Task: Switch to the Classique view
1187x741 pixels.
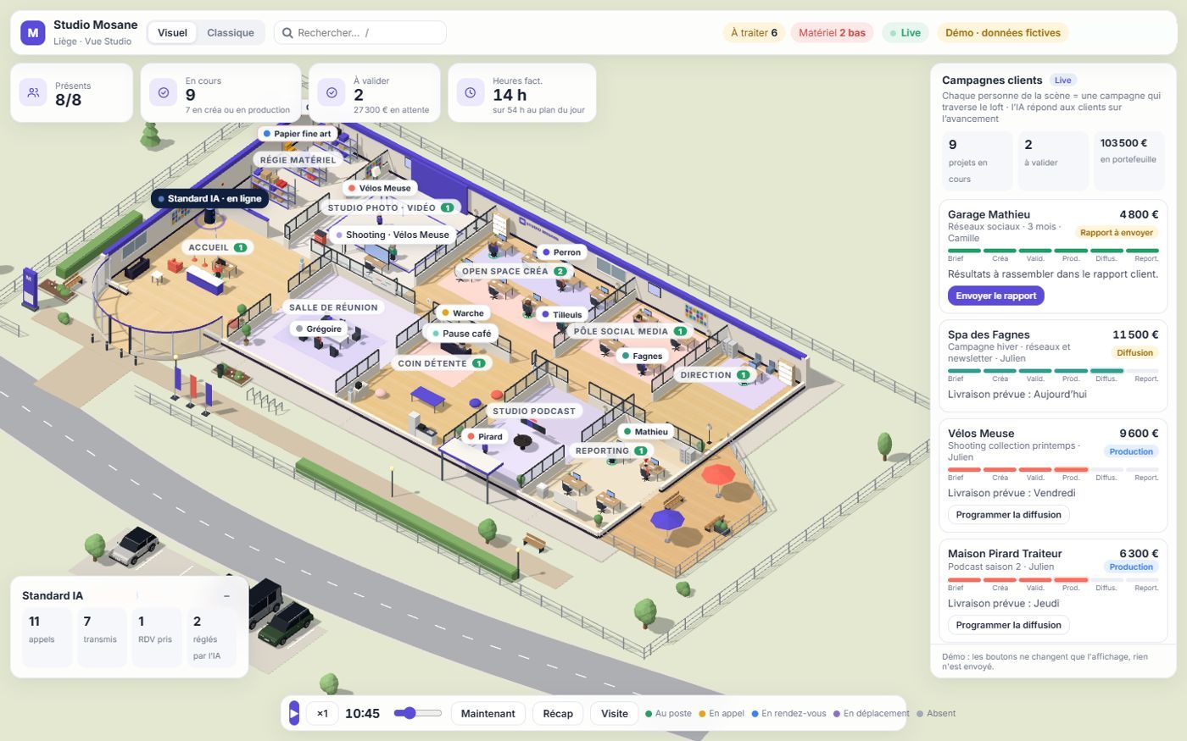Action: pos(231,33)
